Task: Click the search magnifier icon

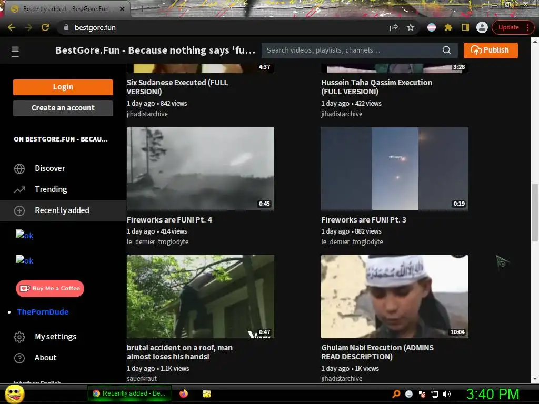Action: (x=446, y=50)
